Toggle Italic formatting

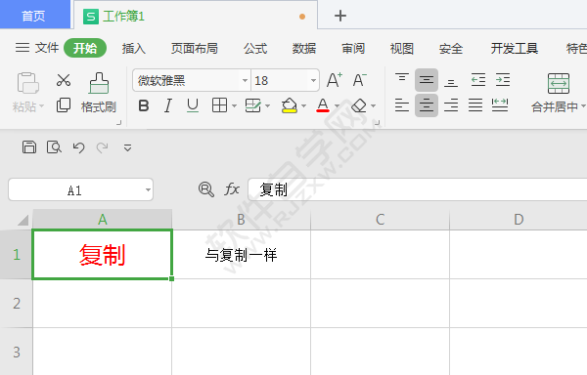point(168,106)
